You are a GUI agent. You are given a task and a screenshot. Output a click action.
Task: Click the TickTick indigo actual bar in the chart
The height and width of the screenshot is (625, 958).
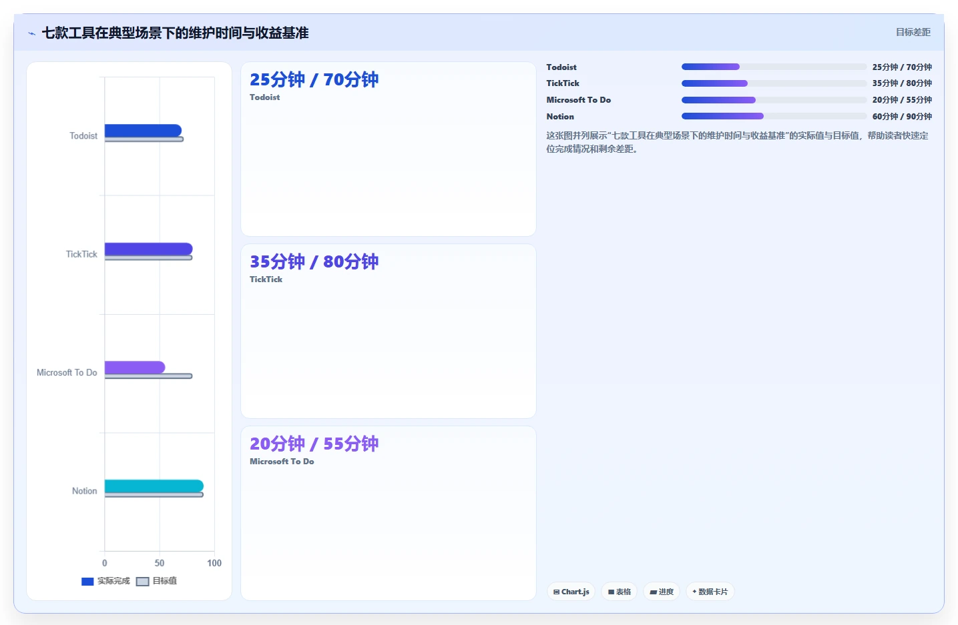[148, 249]
